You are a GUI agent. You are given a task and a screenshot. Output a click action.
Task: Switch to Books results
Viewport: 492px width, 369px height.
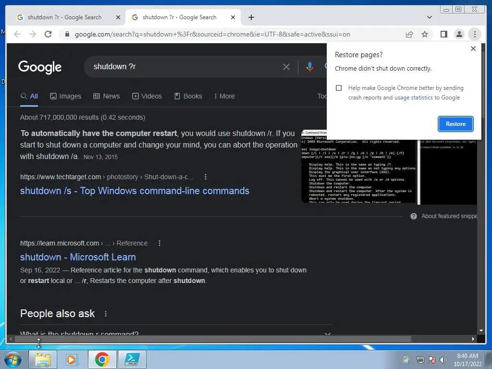point(188,96)
